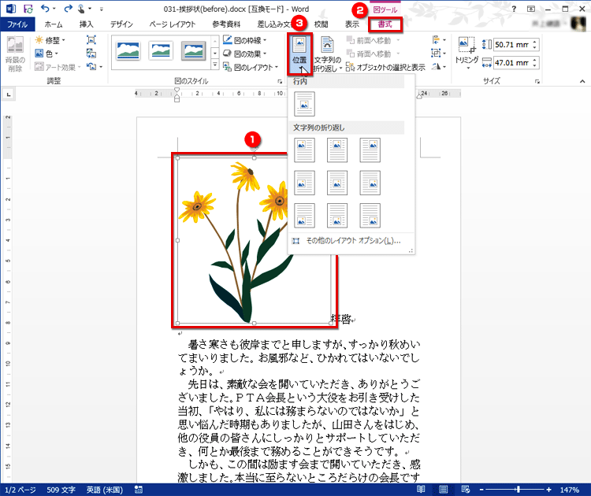Choose top-left text wrapping position
This screenshot has height=496, width=591.
304,150
